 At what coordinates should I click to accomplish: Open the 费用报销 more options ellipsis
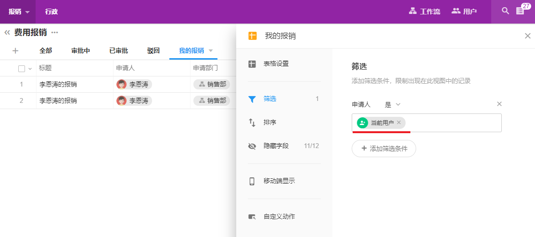(54, 33)
